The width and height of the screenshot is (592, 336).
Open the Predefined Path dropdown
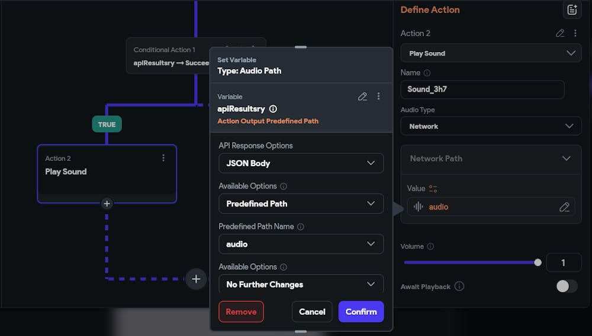pos(301,203)
